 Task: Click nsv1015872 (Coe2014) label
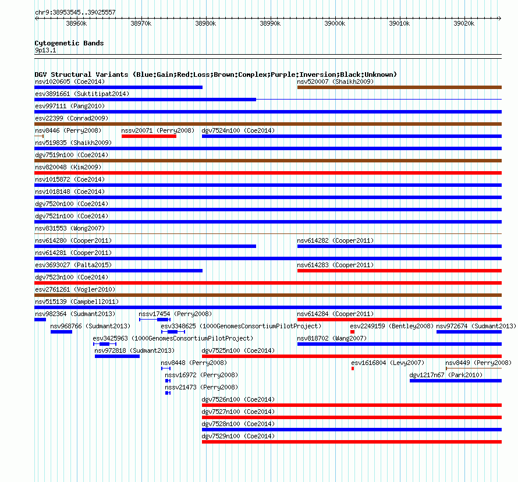70,179
